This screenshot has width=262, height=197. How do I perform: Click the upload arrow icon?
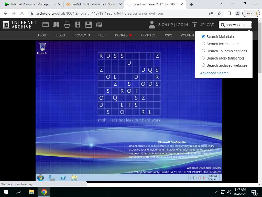(194, 25)
